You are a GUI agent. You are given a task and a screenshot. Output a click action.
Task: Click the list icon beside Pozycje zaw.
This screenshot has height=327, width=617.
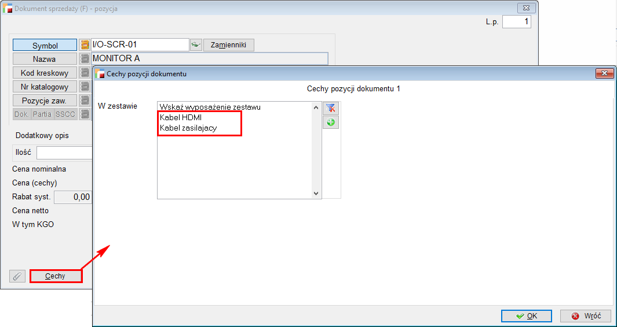(x=84, y=101)
